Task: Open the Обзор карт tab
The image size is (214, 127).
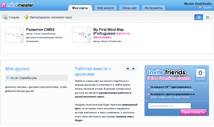Action: (x=129, y=8)
